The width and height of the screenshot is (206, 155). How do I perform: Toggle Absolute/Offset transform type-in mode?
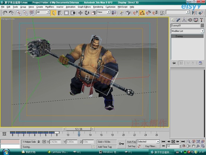[x=44, y=142]
